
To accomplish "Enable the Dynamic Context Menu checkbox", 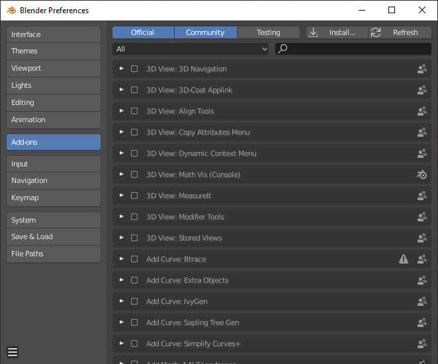I will pyautogui.click(x=134, y=153).
